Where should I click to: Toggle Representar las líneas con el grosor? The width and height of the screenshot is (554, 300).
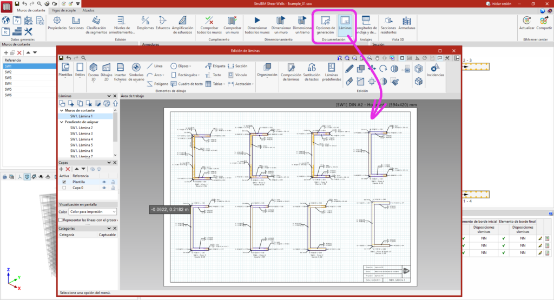click(61, 220)
